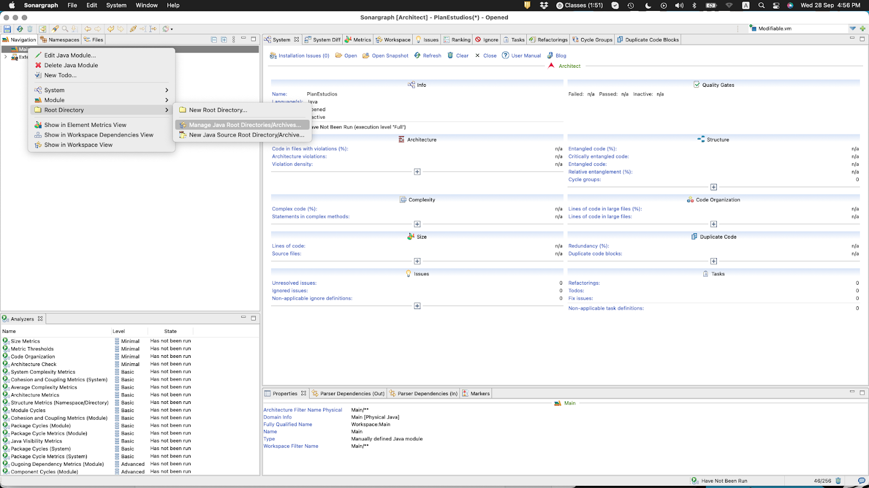Expand the Duplicate Code plus button
Viewport: 869px width, 488px height.
714,261
